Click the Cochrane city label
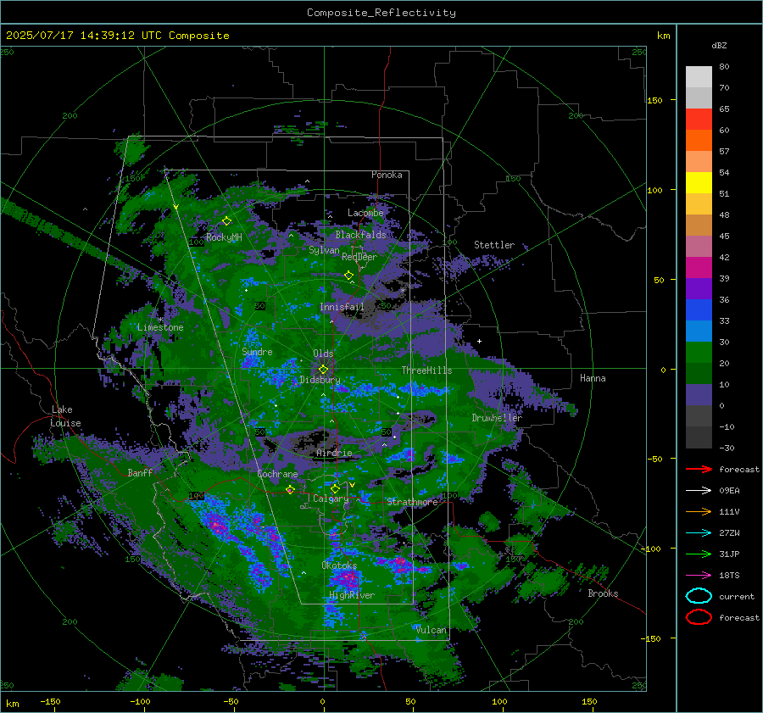This screenshot has width=763, height=713. click(x=277, y=474)
